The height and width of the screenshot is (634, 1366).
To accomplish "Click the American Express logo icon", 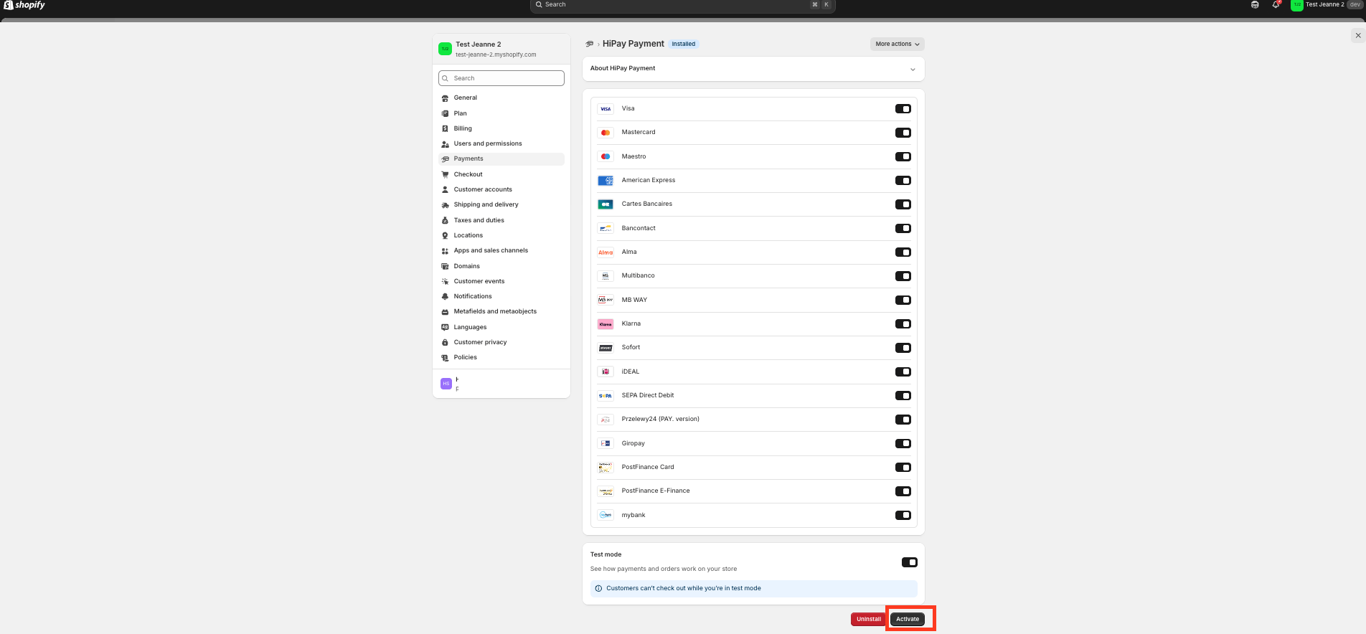I will point(606,181).
